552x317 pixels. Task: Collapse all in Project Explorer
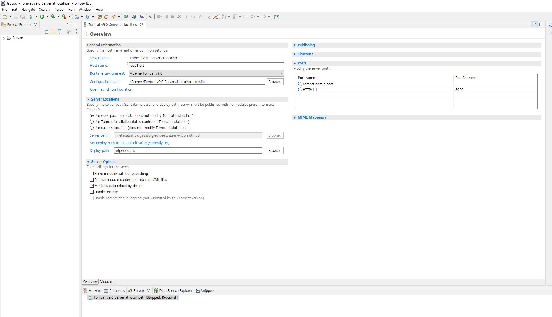coord(47,31)
